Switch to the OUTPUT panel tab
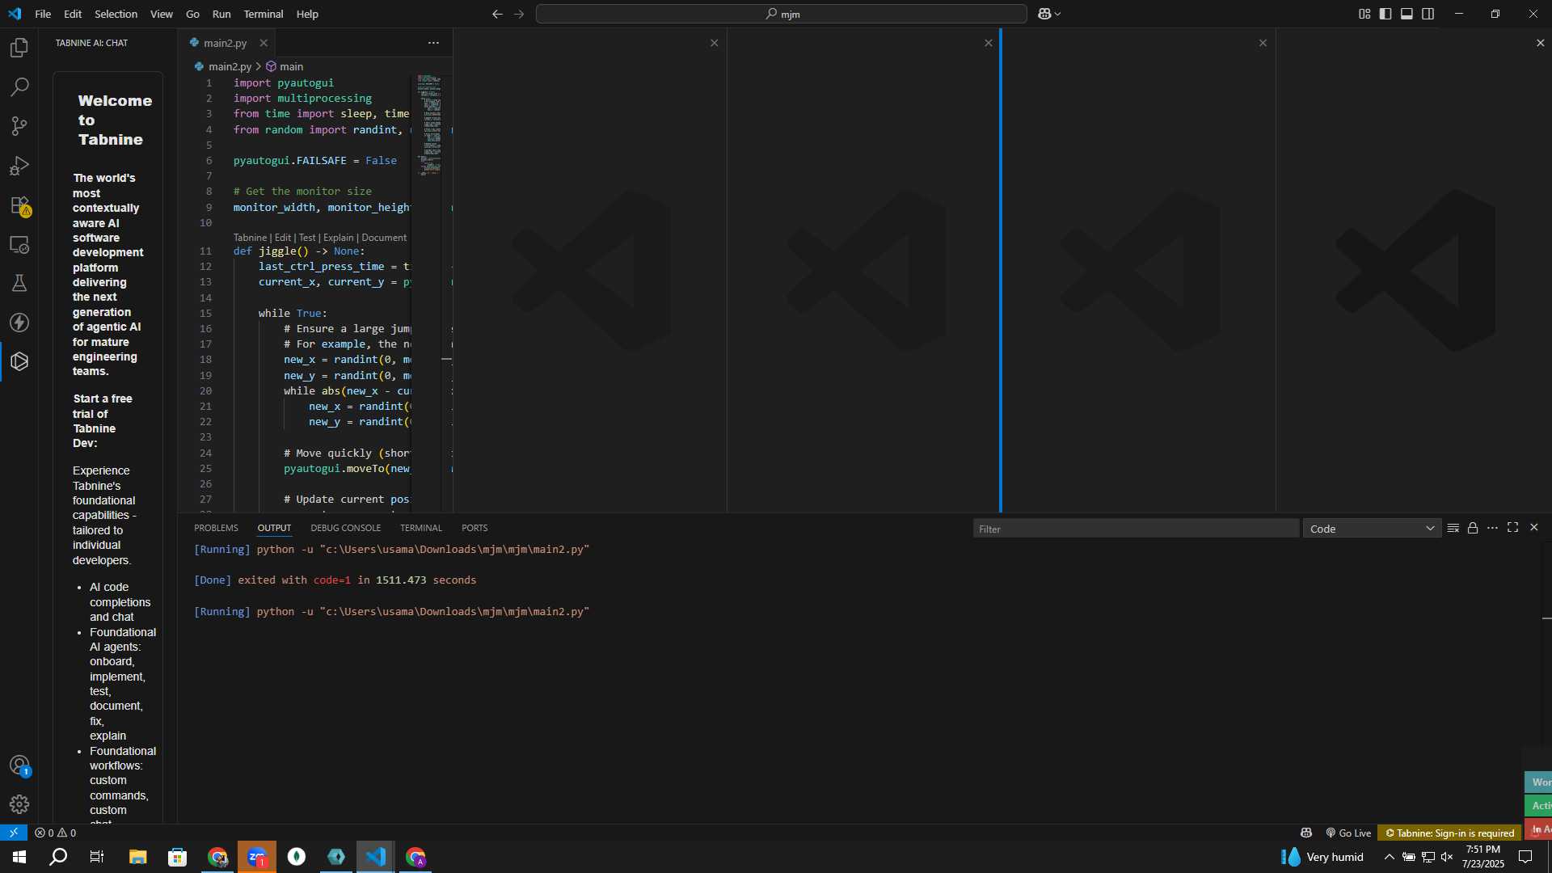The width and height of the screenshot is (1552, 873). coord(274,528)
